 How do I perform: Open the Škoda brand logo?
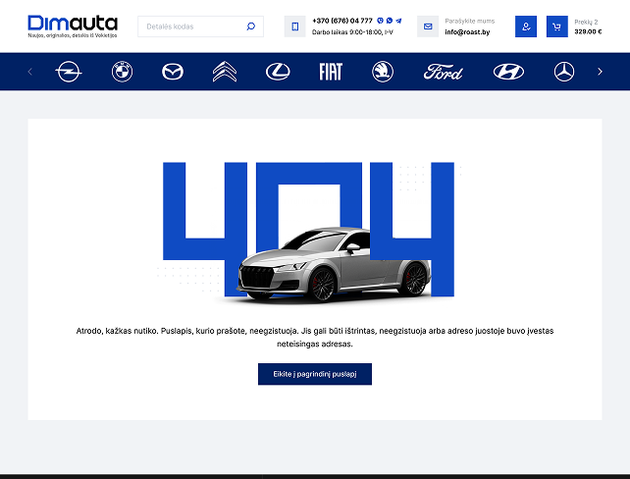(x=383, y=72)
